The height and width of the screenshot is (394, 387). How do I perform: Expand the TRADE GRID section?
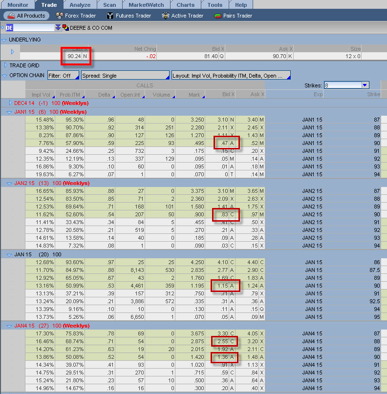click(6, 65)
